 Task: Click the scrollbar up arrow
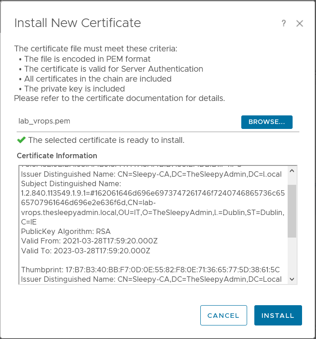click(x=292, y=171)
